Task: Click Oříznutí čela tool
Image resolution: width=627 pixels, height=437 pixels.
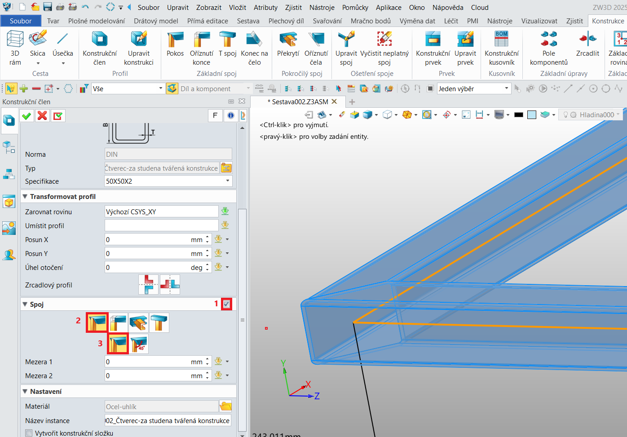Action: (316, 48)
